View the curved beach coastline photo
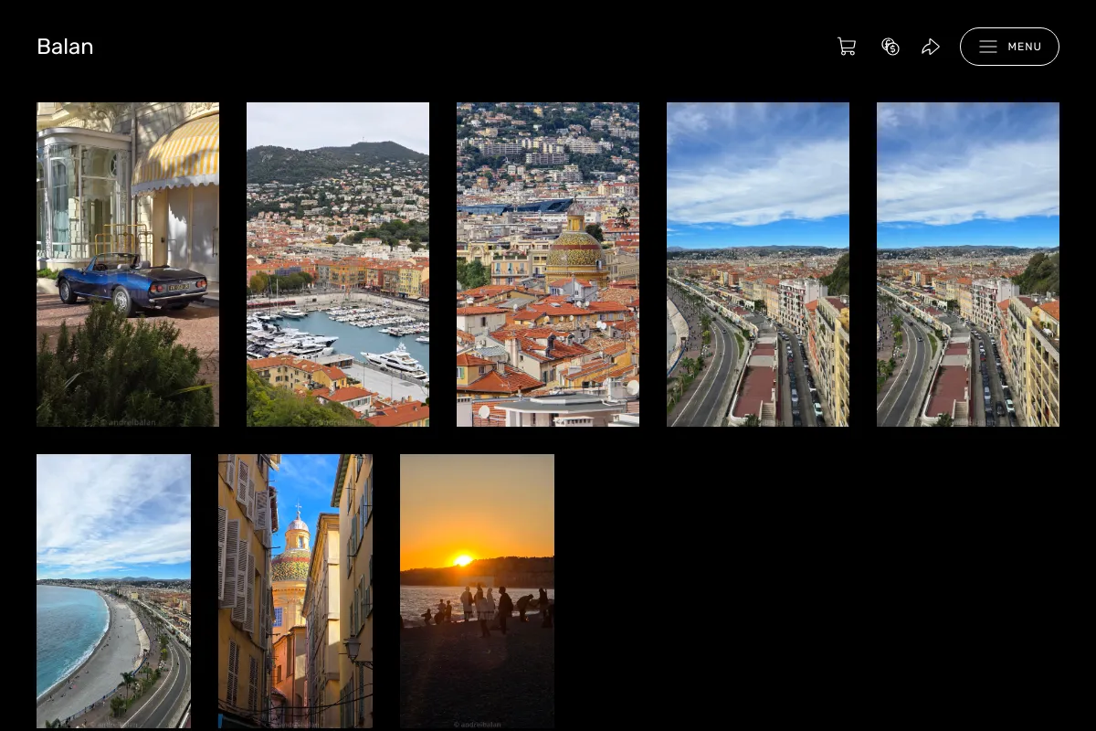1096x731 pixels. (x=113, y=591)
